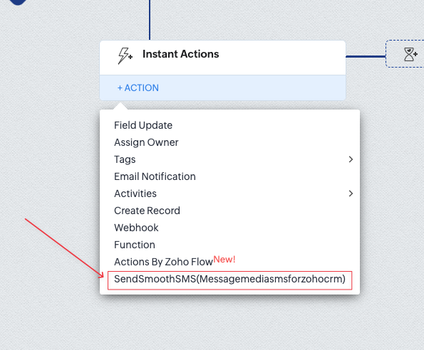Open Actions By Zoho Flow option

point(163,262)
